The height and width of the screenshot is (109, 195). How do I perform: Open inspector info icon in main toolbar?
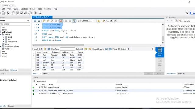point(8,13)
